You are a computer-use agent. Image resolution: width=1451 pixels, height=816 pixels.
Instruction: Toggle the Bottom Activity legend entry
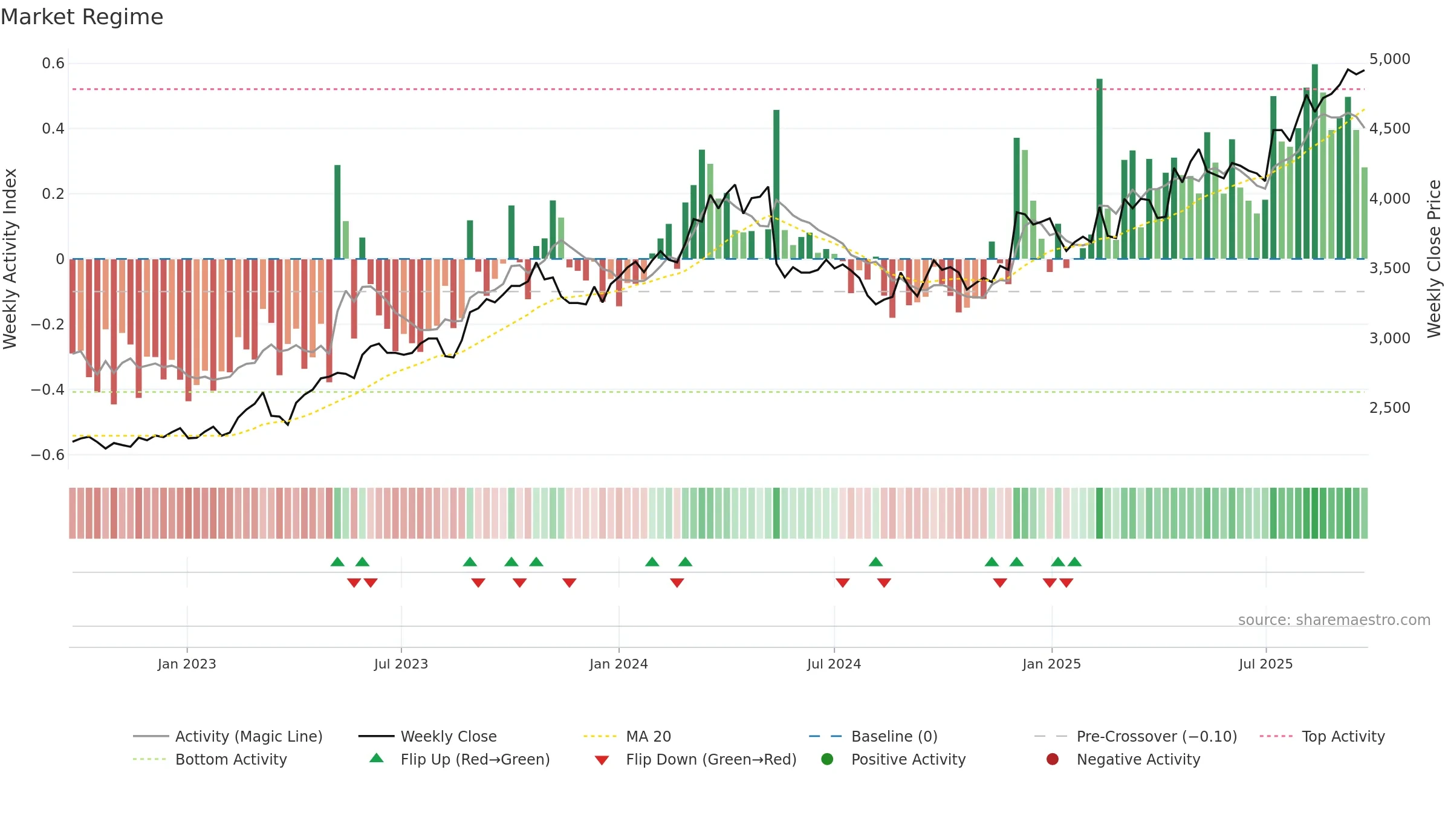point(210,759)
